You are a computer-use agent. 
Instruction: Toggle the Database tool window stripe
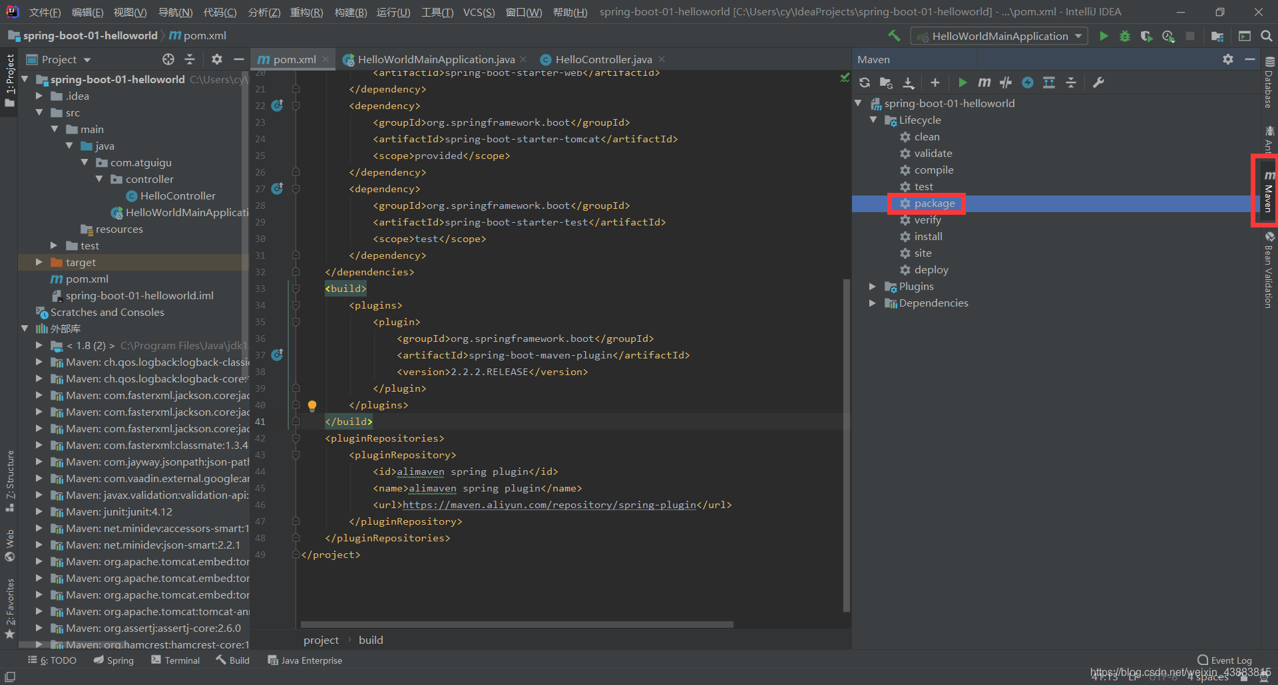pyautogui.click(x=1269, y=82)
